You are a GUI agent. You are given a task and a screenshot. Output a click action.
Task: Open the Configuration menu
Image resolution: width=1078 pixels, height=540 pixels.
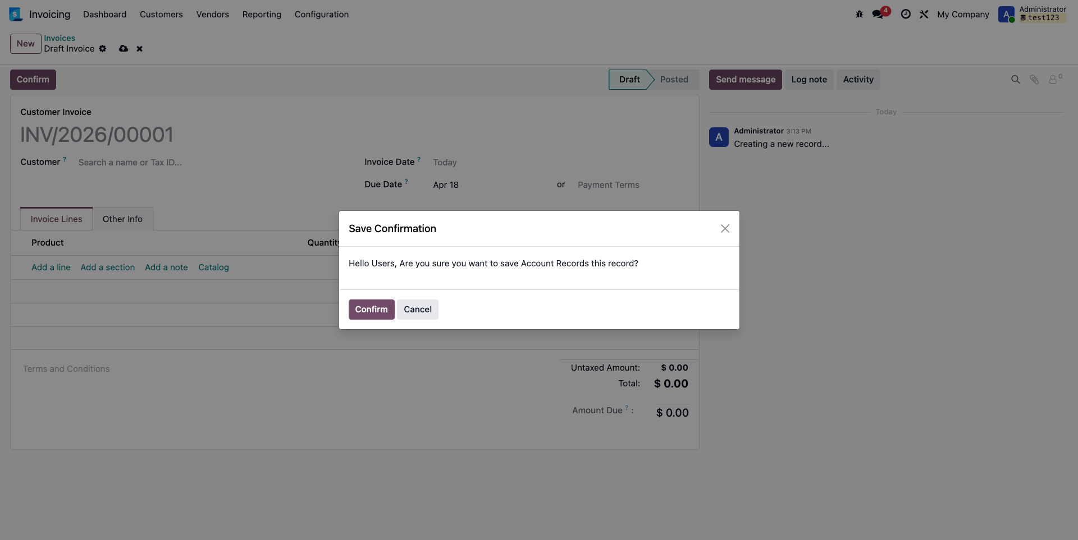[x=322, y=15]
